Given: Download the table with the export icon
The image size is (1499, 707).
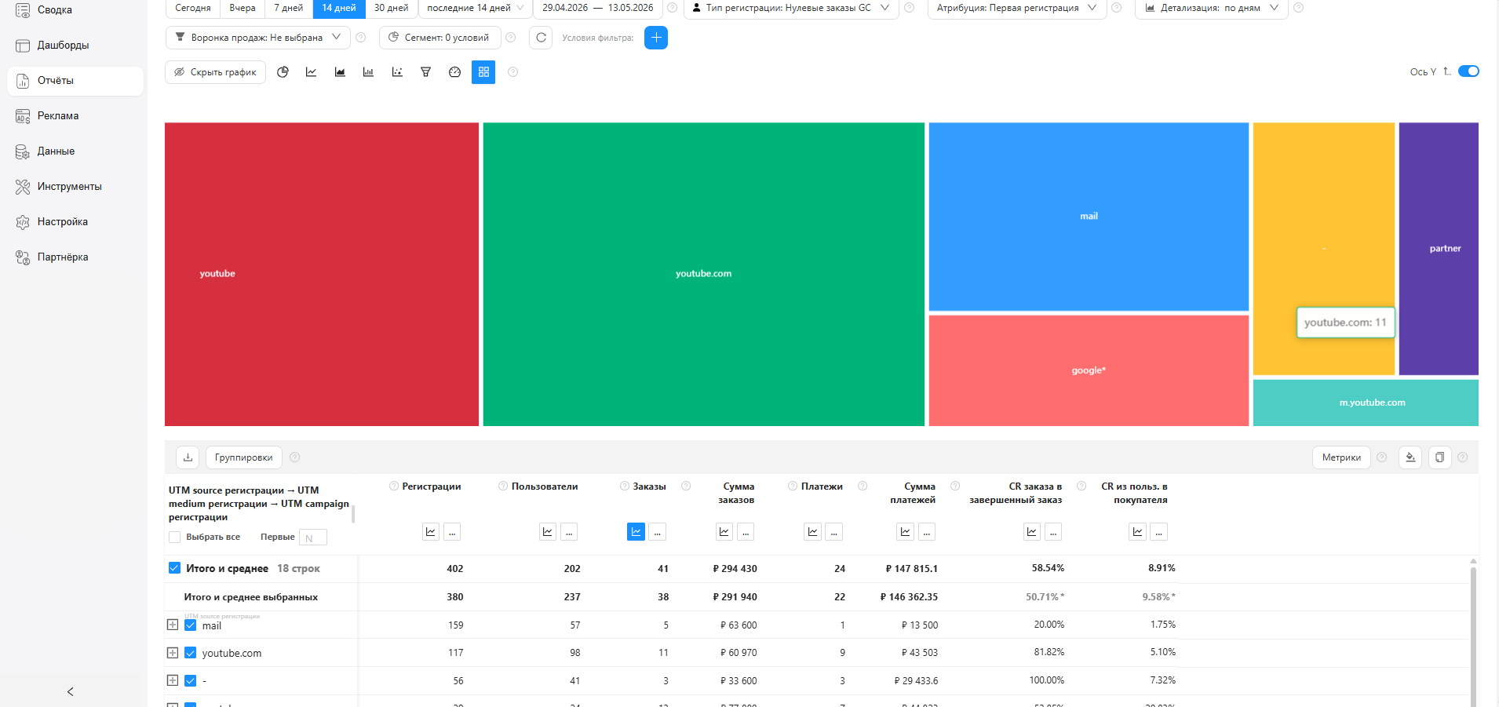Looking at the screenshot, I should [188, 457].
